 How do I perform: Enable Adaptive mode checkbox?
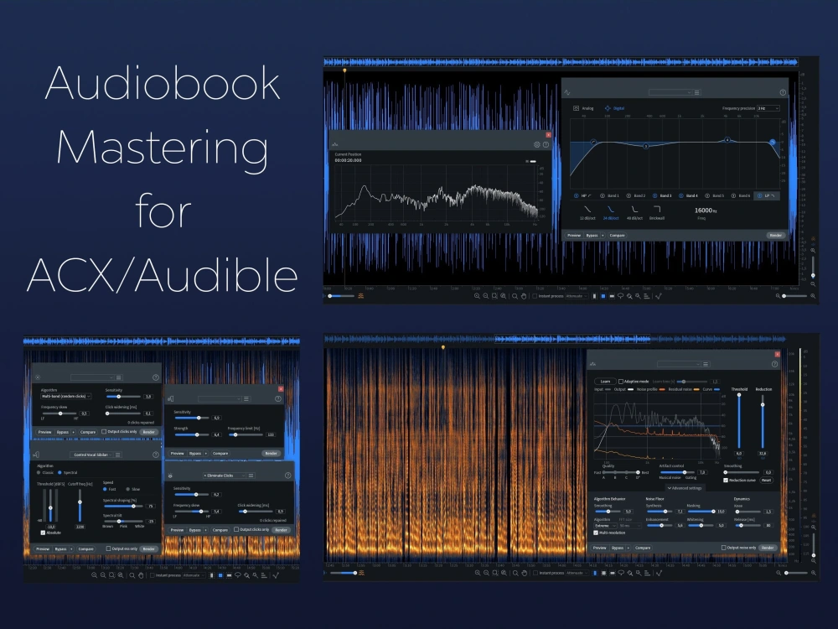point(620,382)
